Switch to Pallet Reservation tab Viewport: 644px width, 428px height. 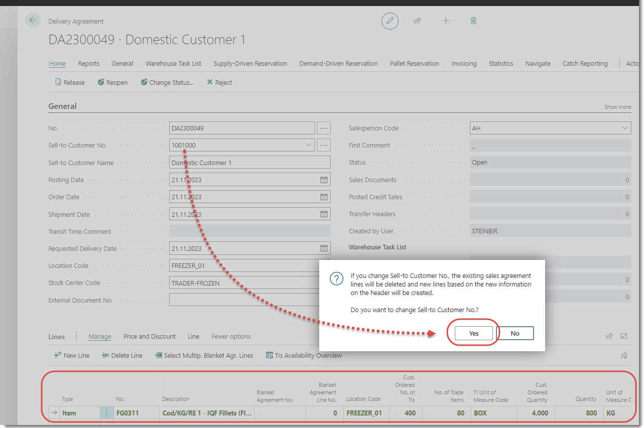pos(414,64)
